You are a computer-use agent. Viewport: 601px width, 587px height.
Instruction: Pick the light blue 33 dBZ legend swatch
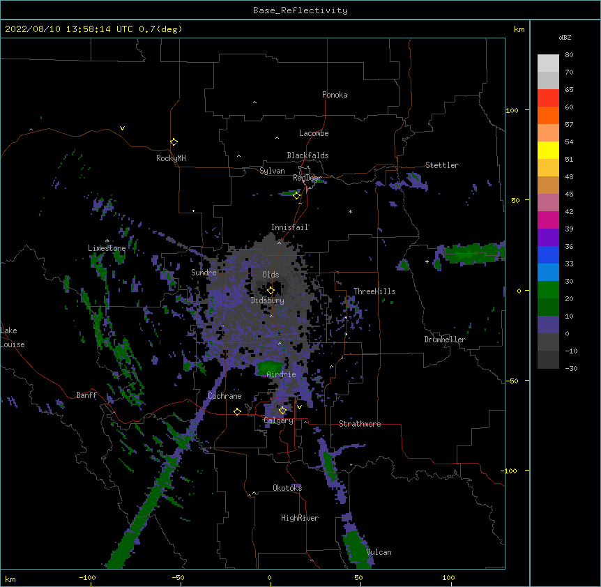(548, 272)
